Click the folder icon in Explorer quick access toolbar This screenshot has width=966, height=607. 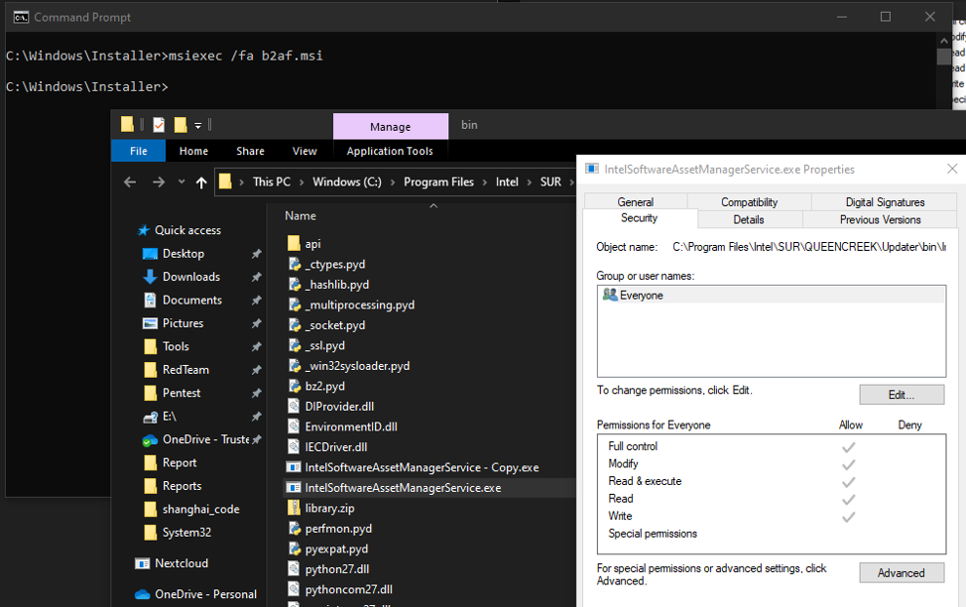tap(127, 125)
